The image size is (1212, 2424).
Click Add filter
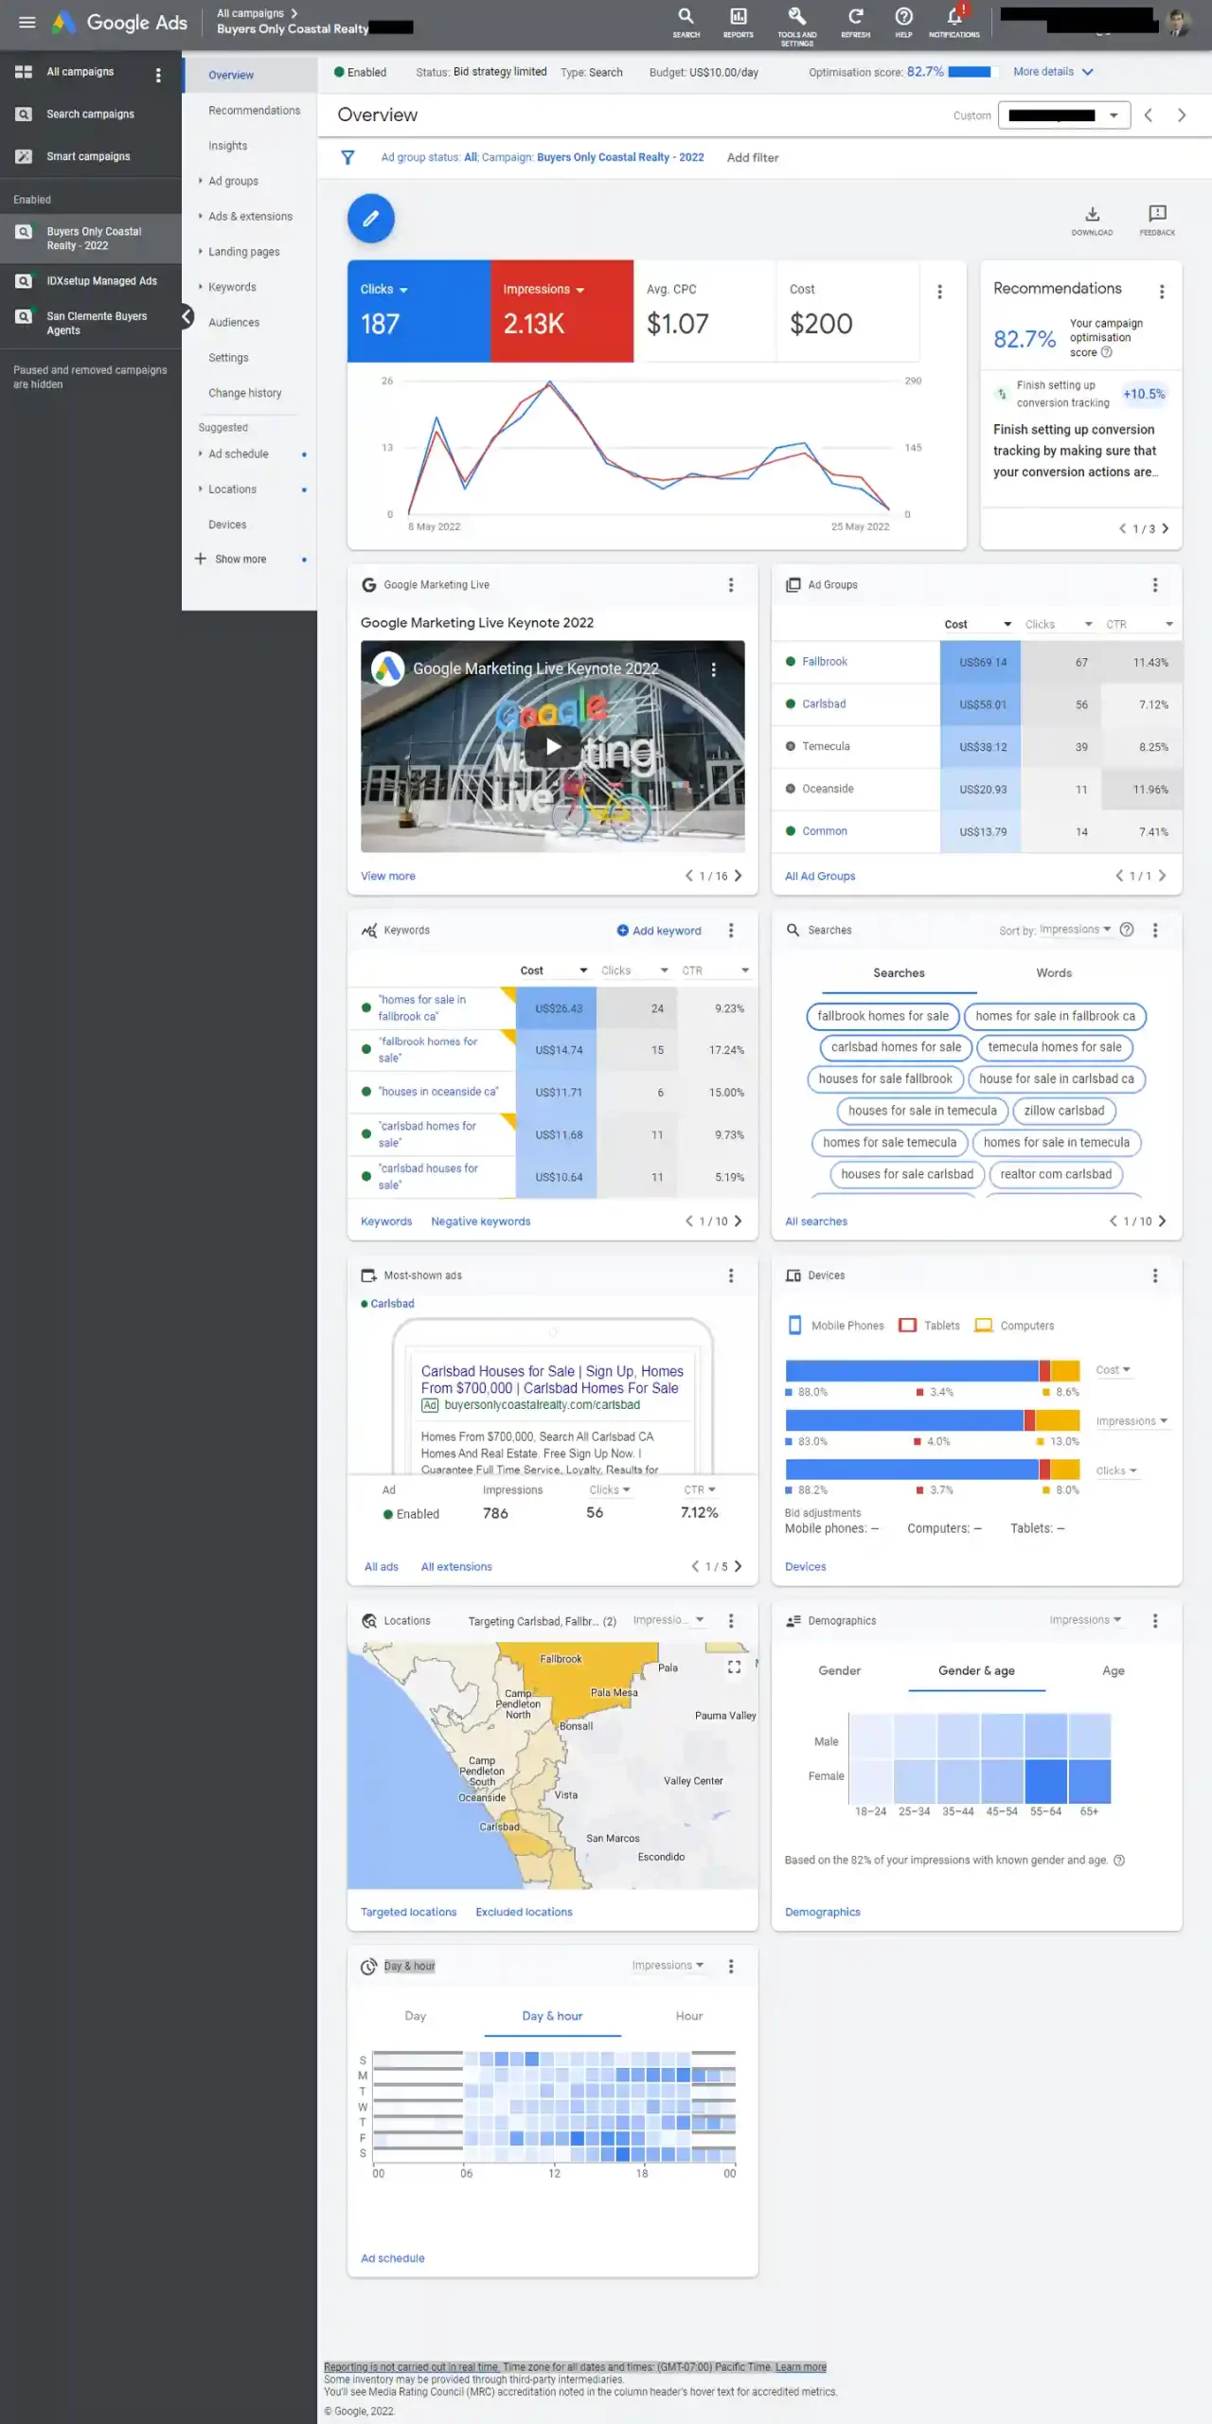coord(753,158)
